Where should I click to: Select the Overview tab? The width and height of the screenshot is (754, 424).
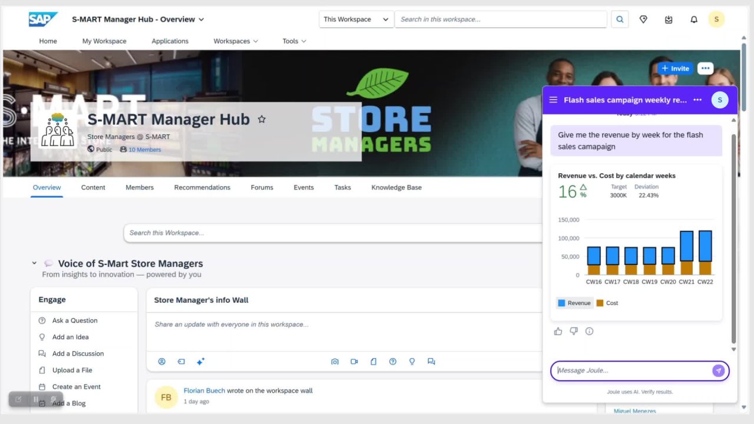pyautogui.click(x=47, y=187)
